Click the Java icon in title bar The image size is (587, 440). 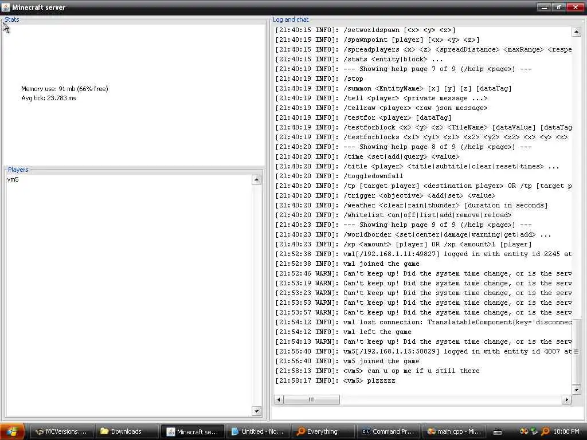click(6, 7)
